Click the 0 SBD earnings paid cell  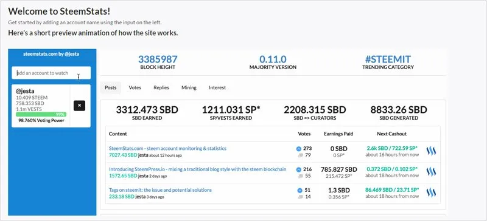[x=338, y=149]
